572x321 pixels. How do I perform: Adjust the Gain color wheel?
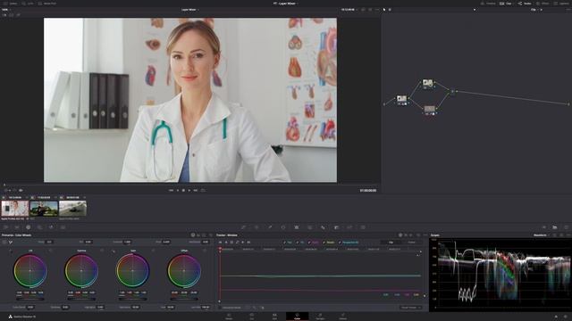pyautogui.click(x=133, y=271)
